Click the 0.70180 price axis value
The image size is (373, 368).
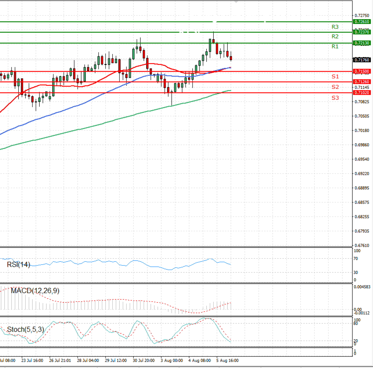click(x=362, y=131)
